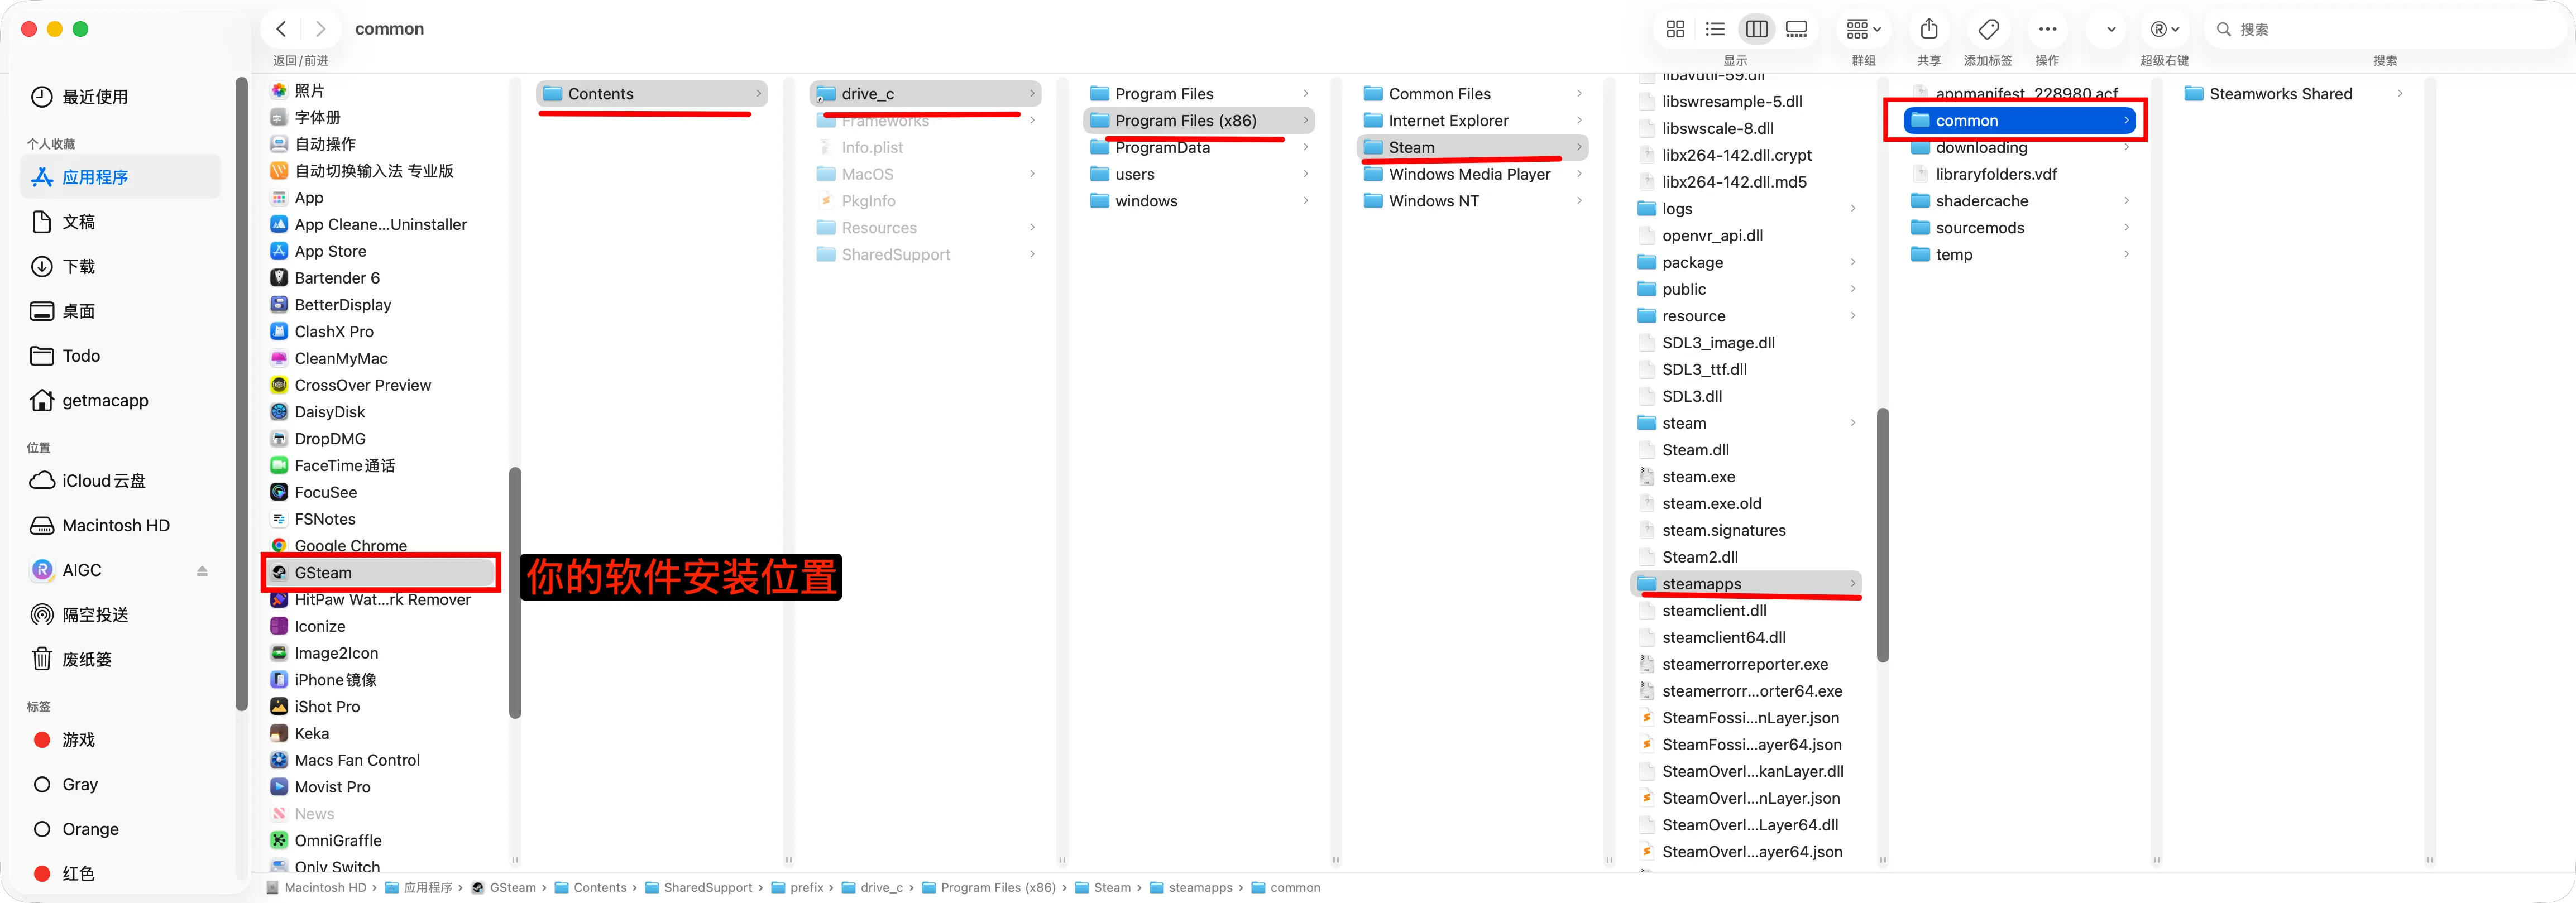Select the Orange tag in sidebar
2576x903 pixels.
pyautogui.click(x=90, y=829)
